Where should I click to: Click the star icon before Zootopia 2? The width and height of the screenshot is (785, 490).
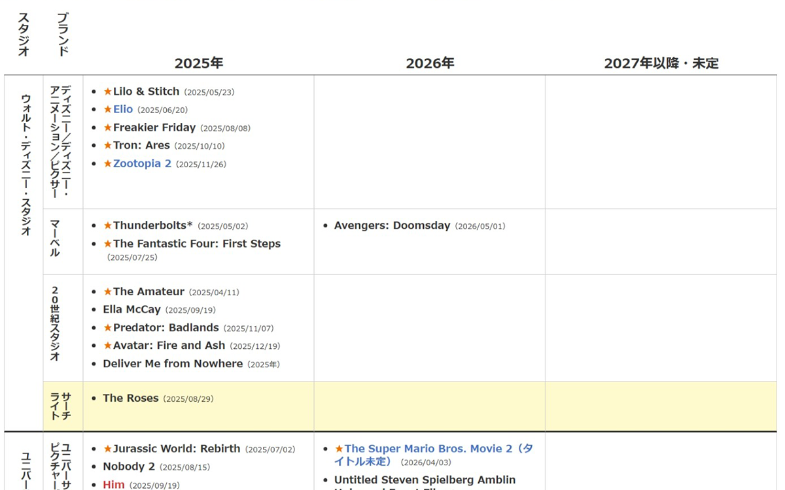point(108,163)
